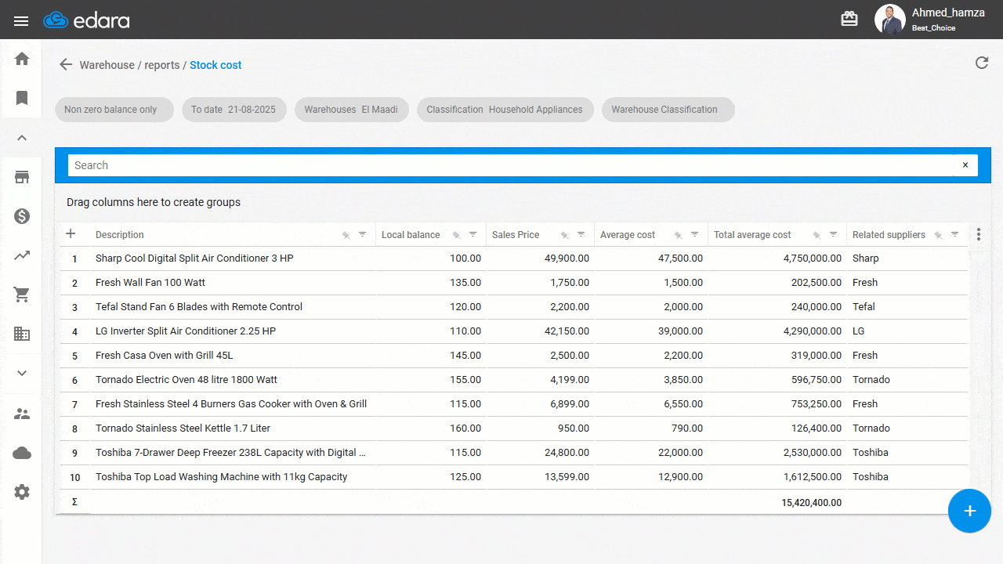Pin the Local balance column

(x=456, y=235)
